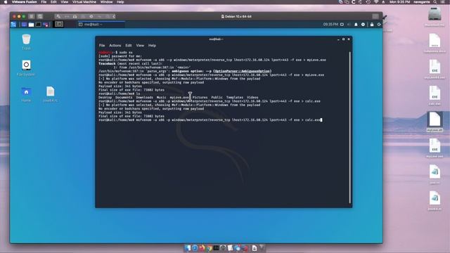Open the Kali applications menu dragon icon

pos(13,25)
